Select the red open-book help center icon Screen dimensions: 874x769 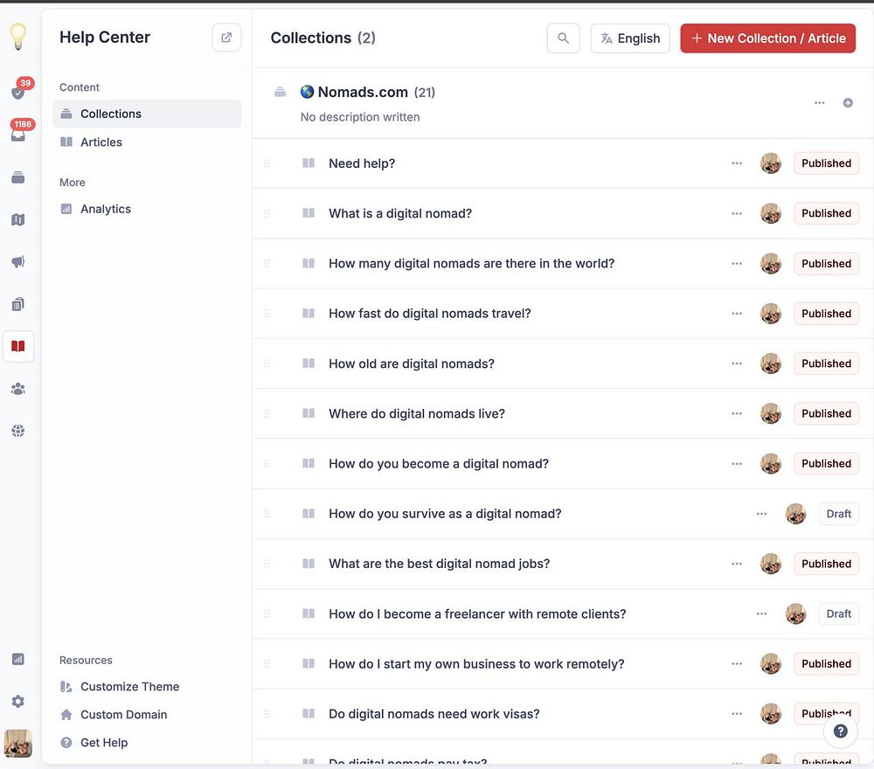point(18,346)
